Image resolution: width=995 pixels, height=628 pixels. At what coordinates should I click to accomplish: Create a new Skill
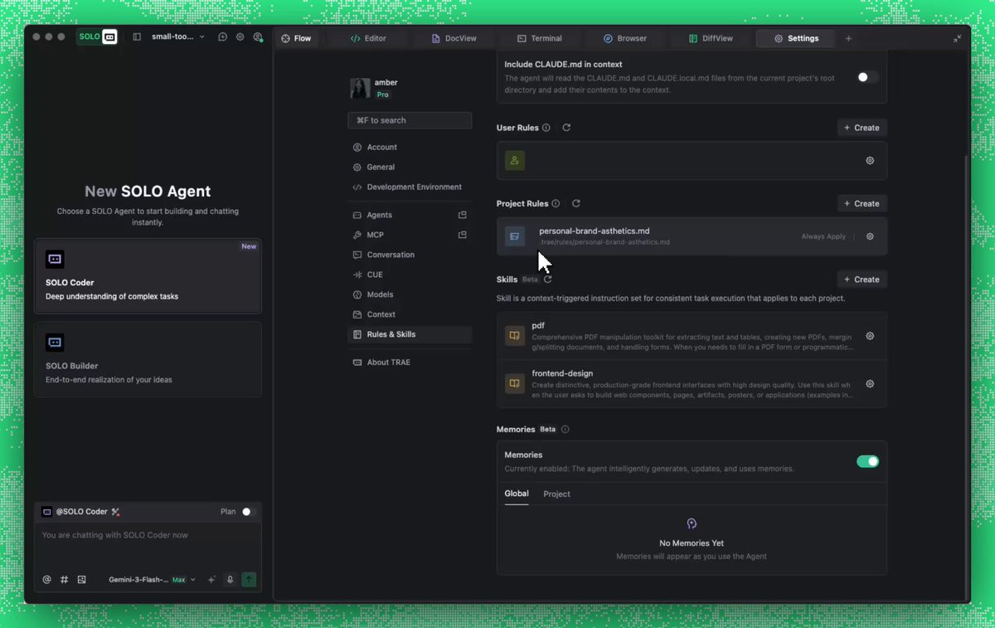[862, 280]
